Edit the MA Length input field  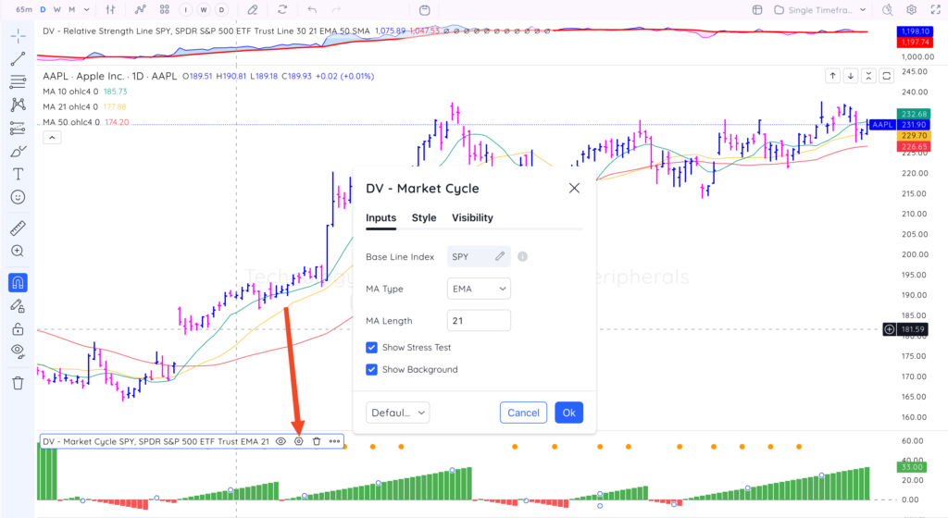479,321
